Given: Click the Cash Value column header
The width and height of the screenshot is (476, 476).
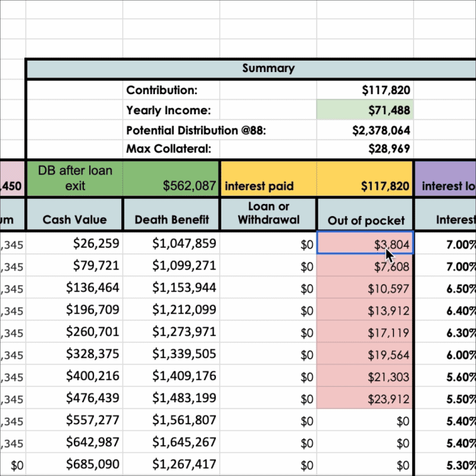Looking at the screenshot, I should (75, 215).
